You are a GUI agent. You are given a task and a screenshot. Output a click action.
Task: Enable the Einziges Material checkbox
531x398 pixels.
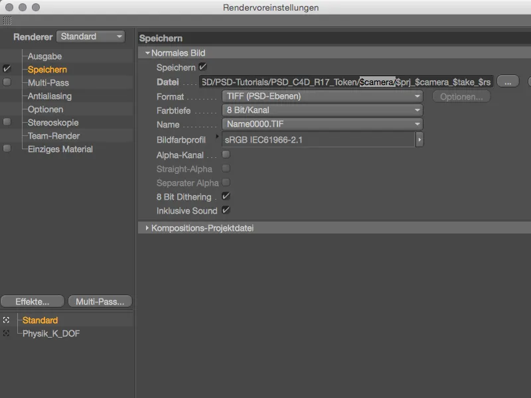(x=7, y=149)
